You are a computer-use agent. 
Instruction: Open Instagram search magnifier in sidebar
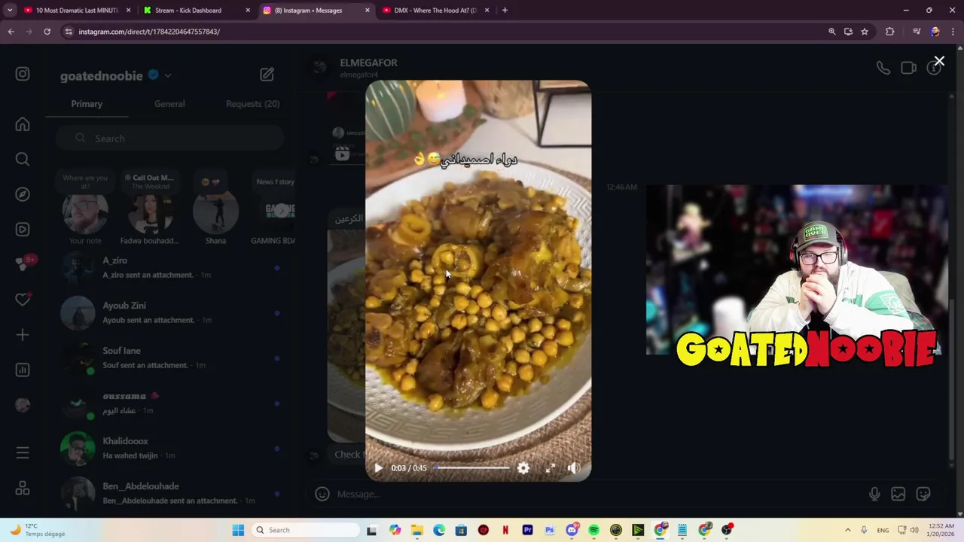click(23, 159)
